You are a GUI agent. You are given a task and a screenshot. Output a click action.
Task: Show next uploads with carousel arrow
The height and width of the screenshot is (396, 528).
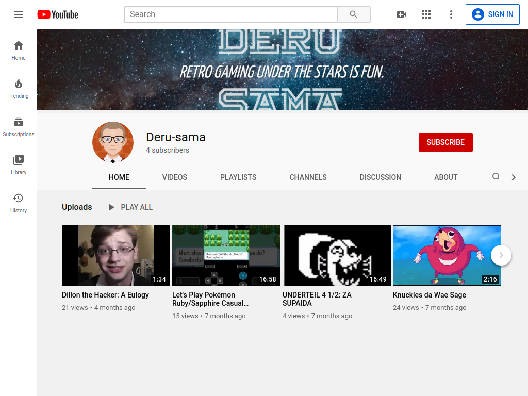click(501, 255)
